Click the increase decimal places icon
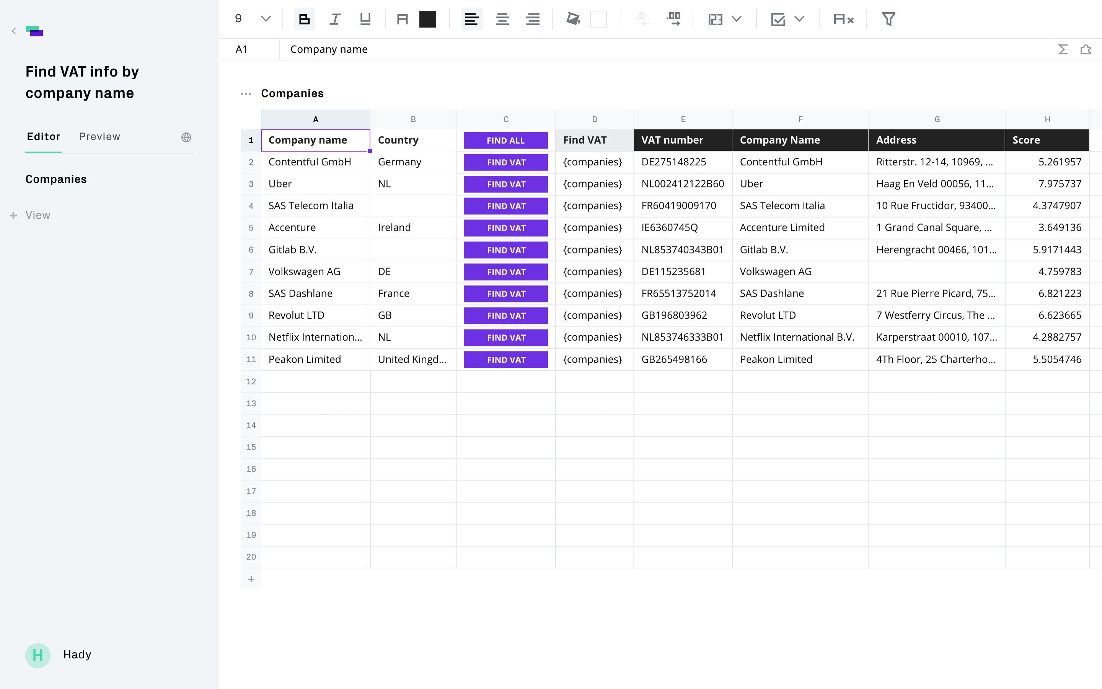 coord(673,19)
